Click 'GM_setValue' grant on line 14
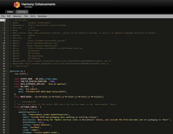 34,53
